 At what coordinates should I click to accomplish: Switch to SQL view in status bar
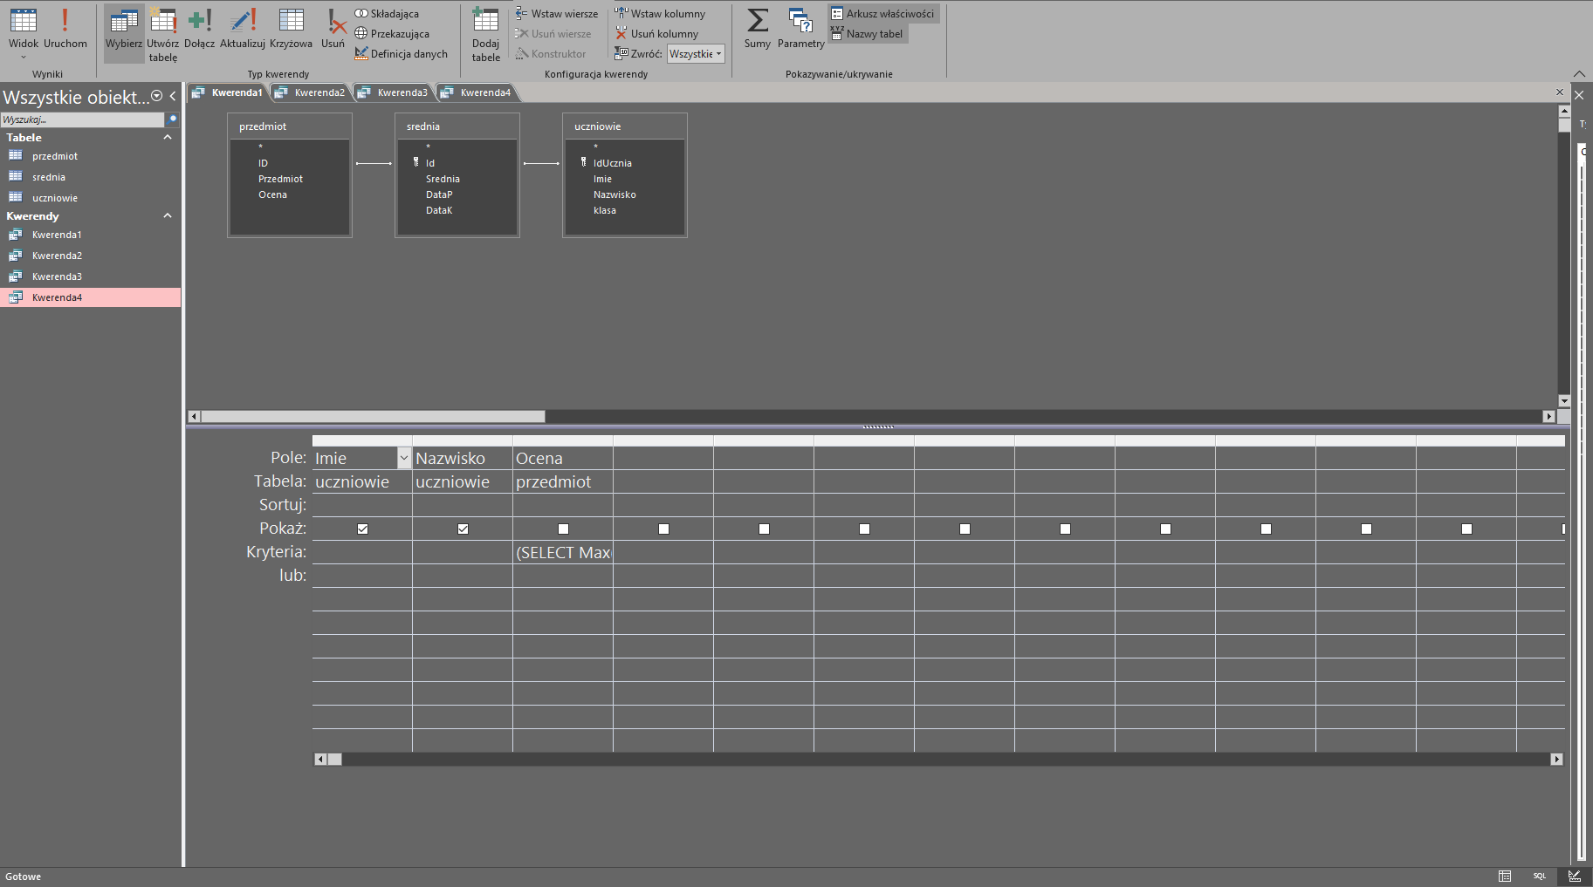[1539, 876]
